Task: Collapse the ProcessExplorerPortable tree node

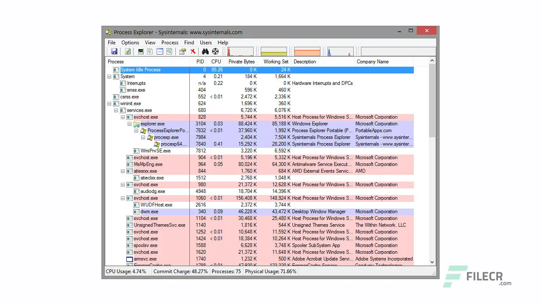Action: tap(137, 131)
